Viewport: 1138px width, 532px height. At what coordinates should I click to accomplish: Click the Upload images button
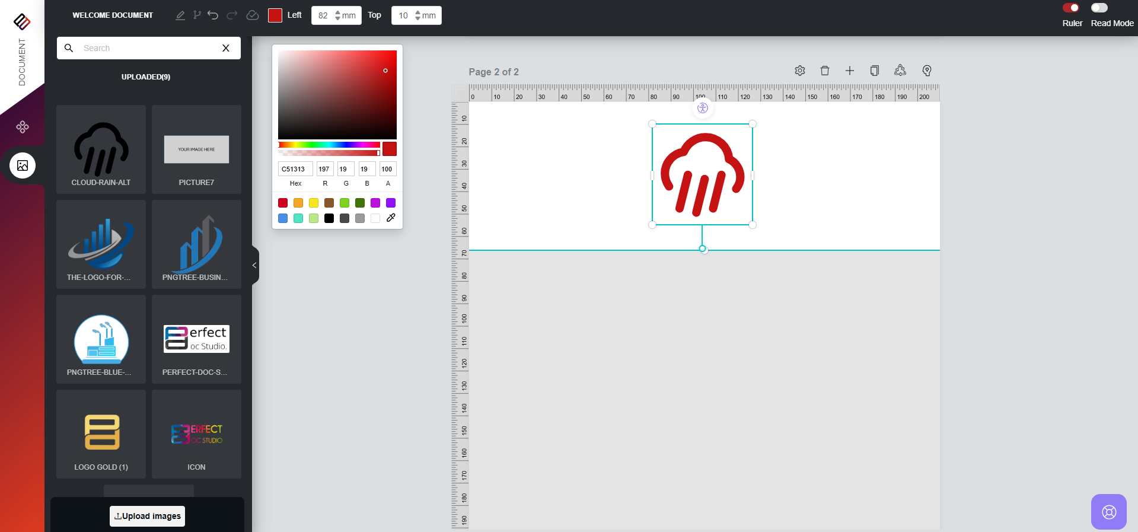click(x=147, y=516)
